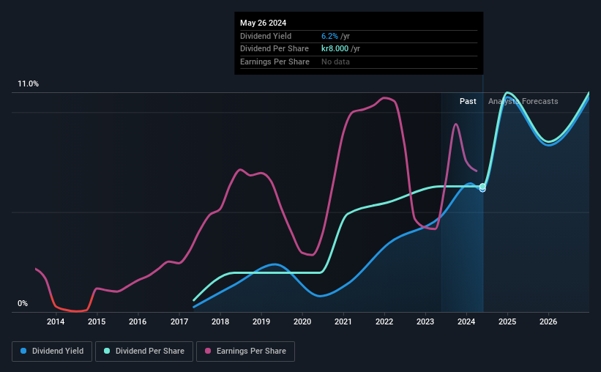Screen dimensions: 601x372
Task: Click the Earnings Per Share tooltip row label
Action: (275, 62)
